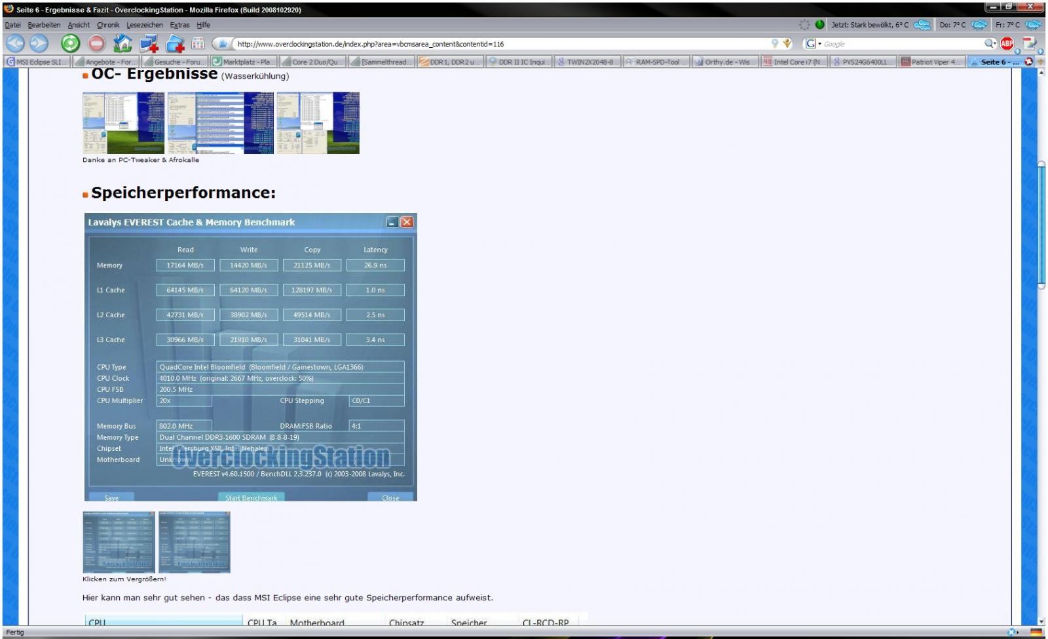Click the calendar grid toolbar icon
This screenshot has width=1048, height=639.
coord(198,44)
